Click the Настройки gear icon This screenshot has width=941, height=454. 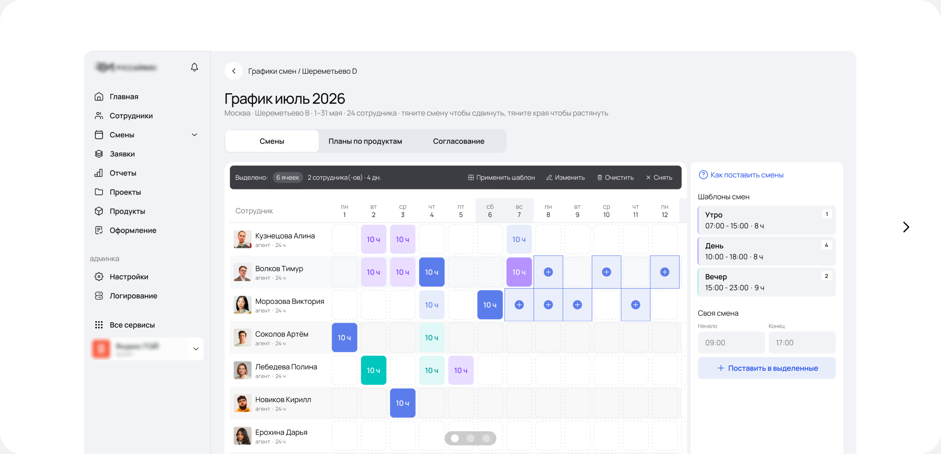(x=99, y=277)
